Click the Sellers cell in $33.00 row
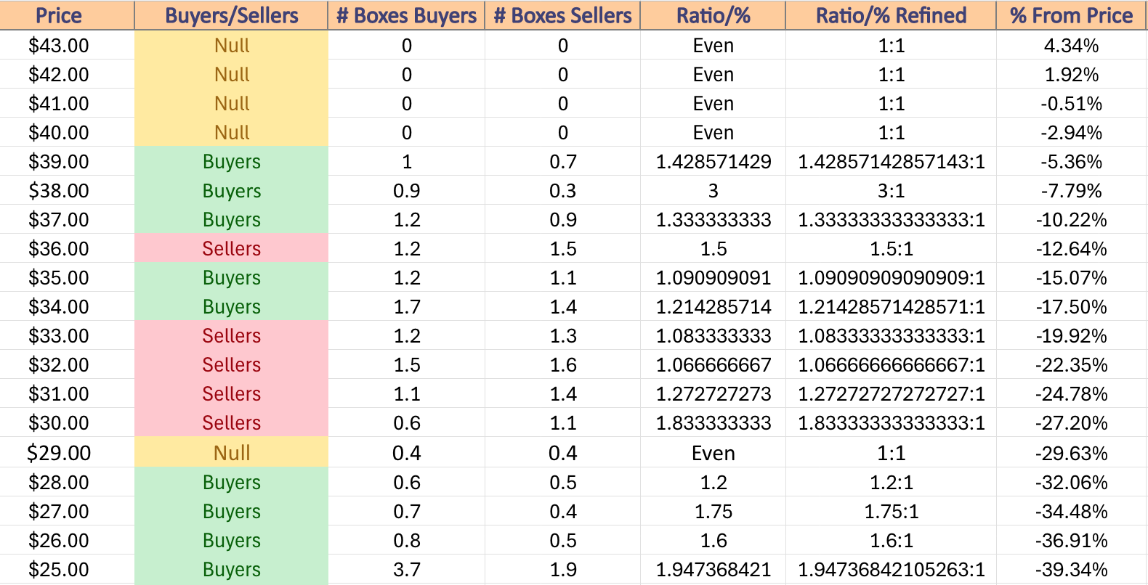 click(231, 336)
